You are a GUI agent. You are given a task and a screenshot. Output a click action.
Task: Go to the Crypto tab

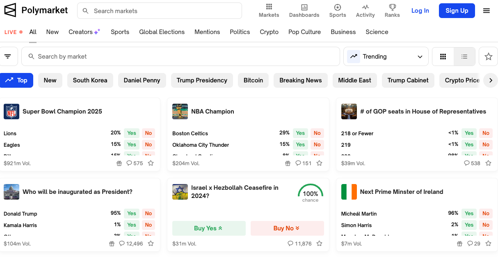coord(269,32)
